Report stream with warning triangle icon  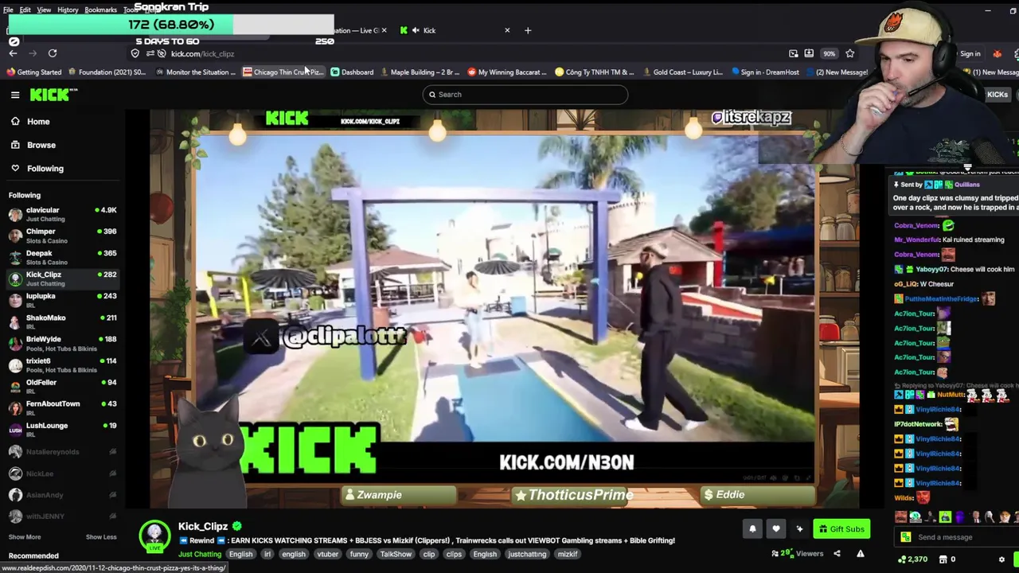(860, 554)
